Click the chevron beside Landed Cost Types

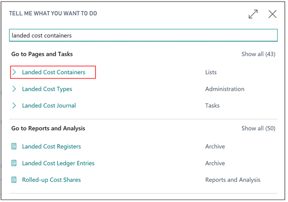[14, 89]
